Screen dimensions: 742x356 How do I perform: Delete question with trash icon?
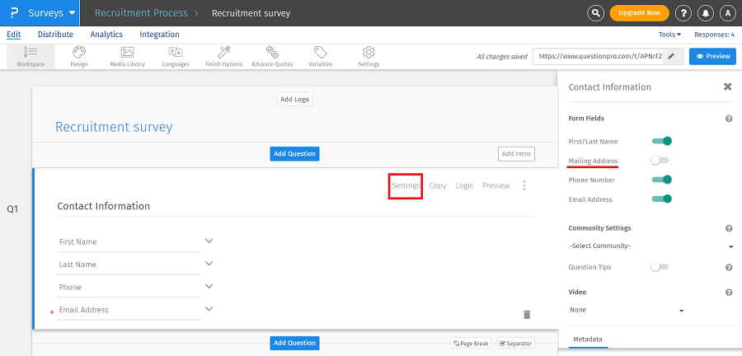coord(527,314)
